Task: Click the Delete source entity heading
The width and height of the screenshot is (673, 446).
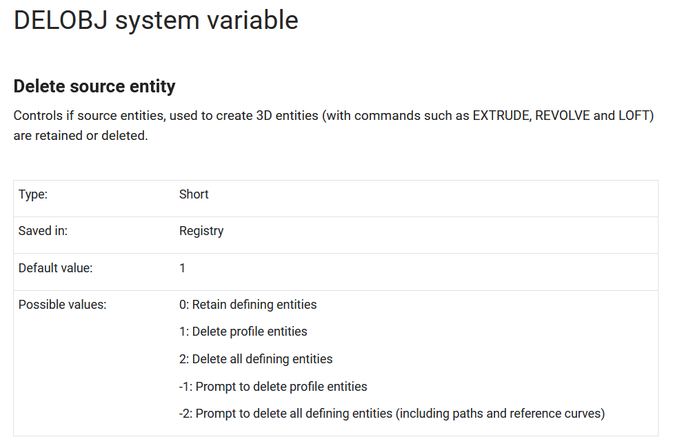Action: coord(94,86)
